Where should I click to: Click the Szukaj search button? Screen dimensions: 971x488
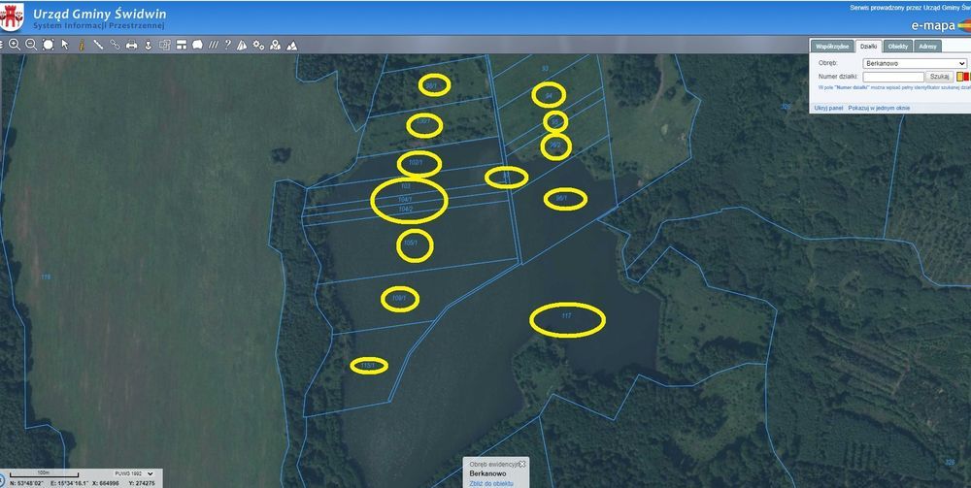click(939, 77)
